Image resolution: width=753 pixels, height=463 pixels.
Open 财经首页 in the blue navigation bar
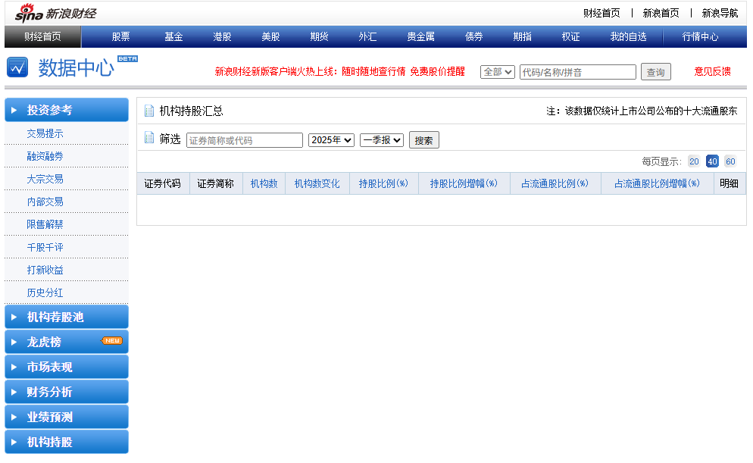click(42, 36)
